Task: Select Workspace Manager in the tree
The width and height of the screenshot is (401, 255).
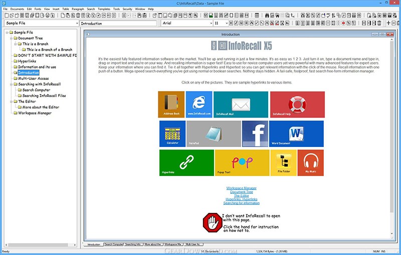Action: [35, 113]
